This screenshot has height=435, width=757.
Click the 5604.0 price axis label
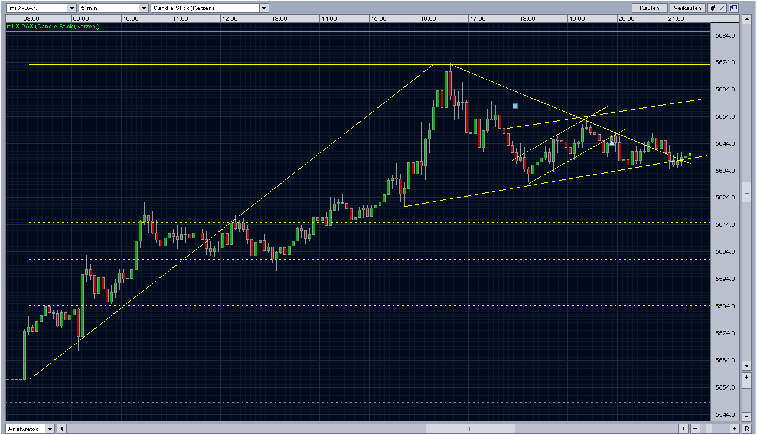point(724,252)
